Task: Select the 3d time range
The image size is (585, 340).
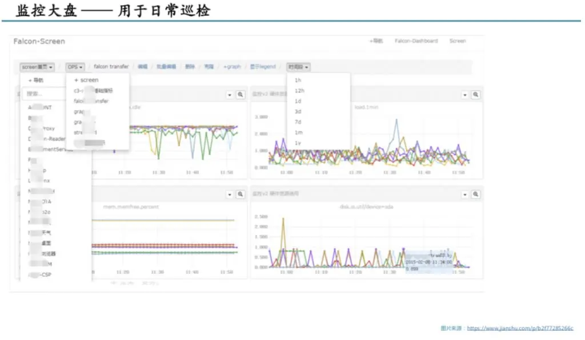Action: coord(298,111)
